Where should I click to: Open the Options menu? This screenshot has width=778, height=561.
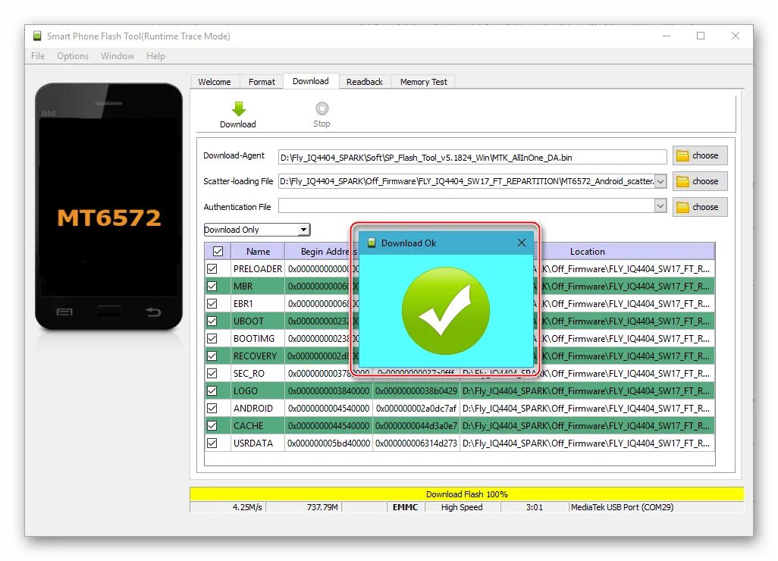[73, 56]
